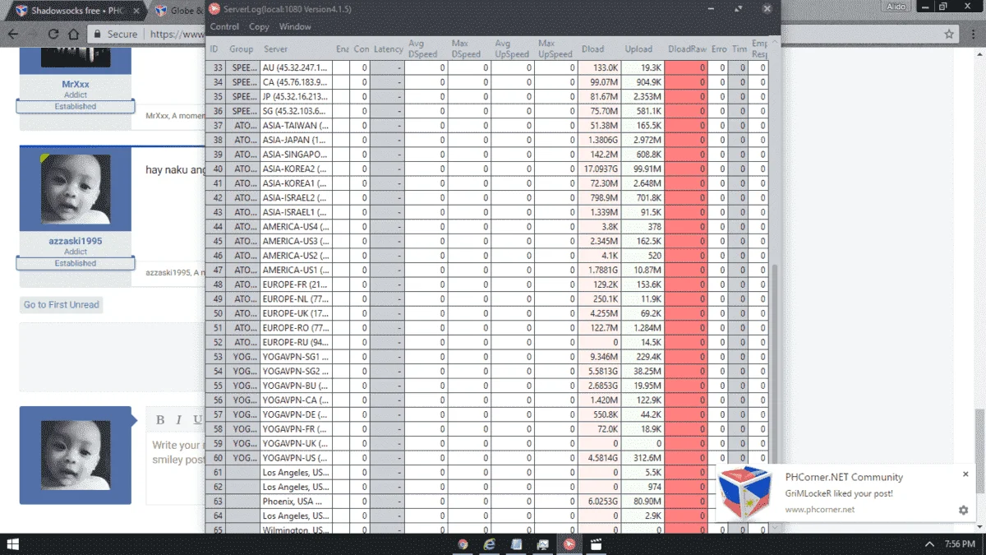
Task: Sort by the Avg DSpeed column header
Action: 426,49
